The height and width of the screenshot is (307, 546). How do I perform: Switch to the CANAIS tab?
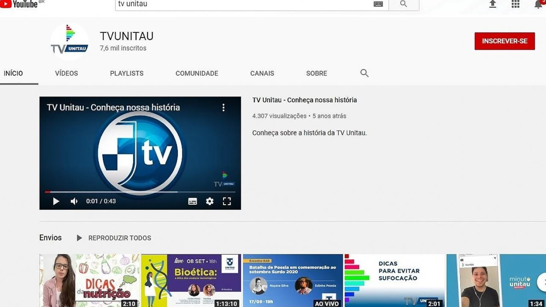pos(262,74)
